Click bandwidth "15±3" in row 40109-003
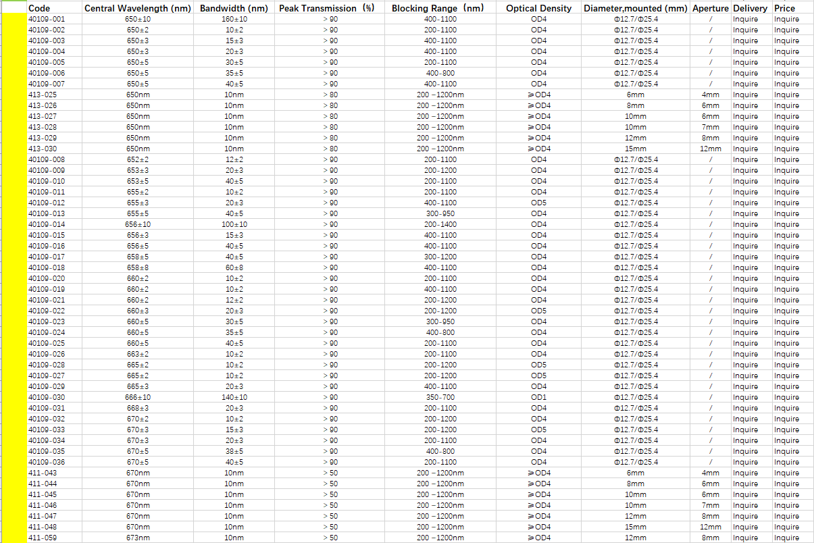The image size is (814, 543). [x=234, y=41]
